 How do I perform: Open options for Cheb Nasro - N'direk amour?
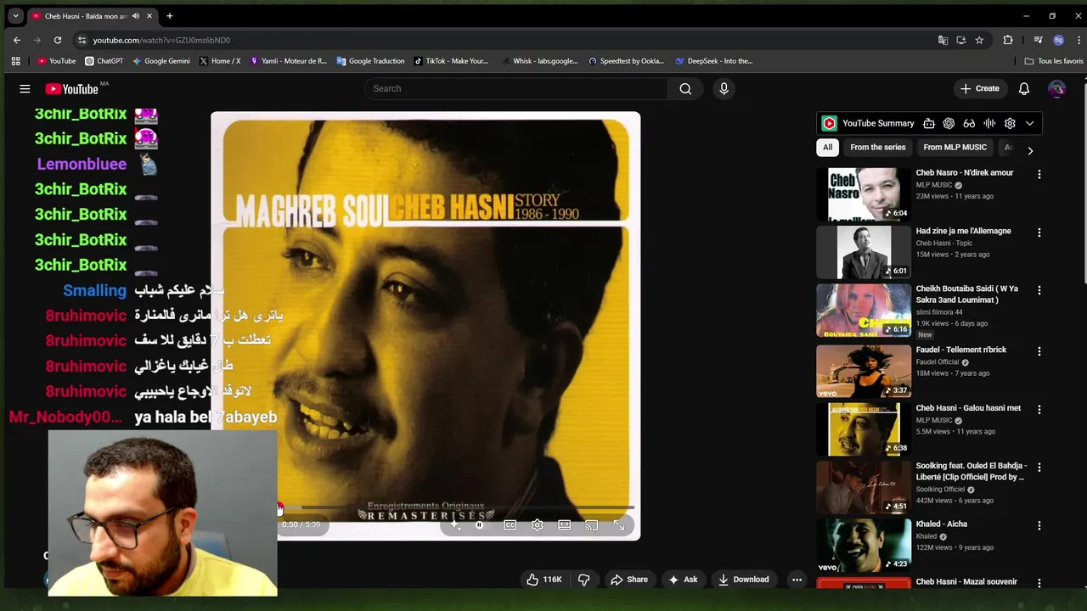tap(1039, 174)
